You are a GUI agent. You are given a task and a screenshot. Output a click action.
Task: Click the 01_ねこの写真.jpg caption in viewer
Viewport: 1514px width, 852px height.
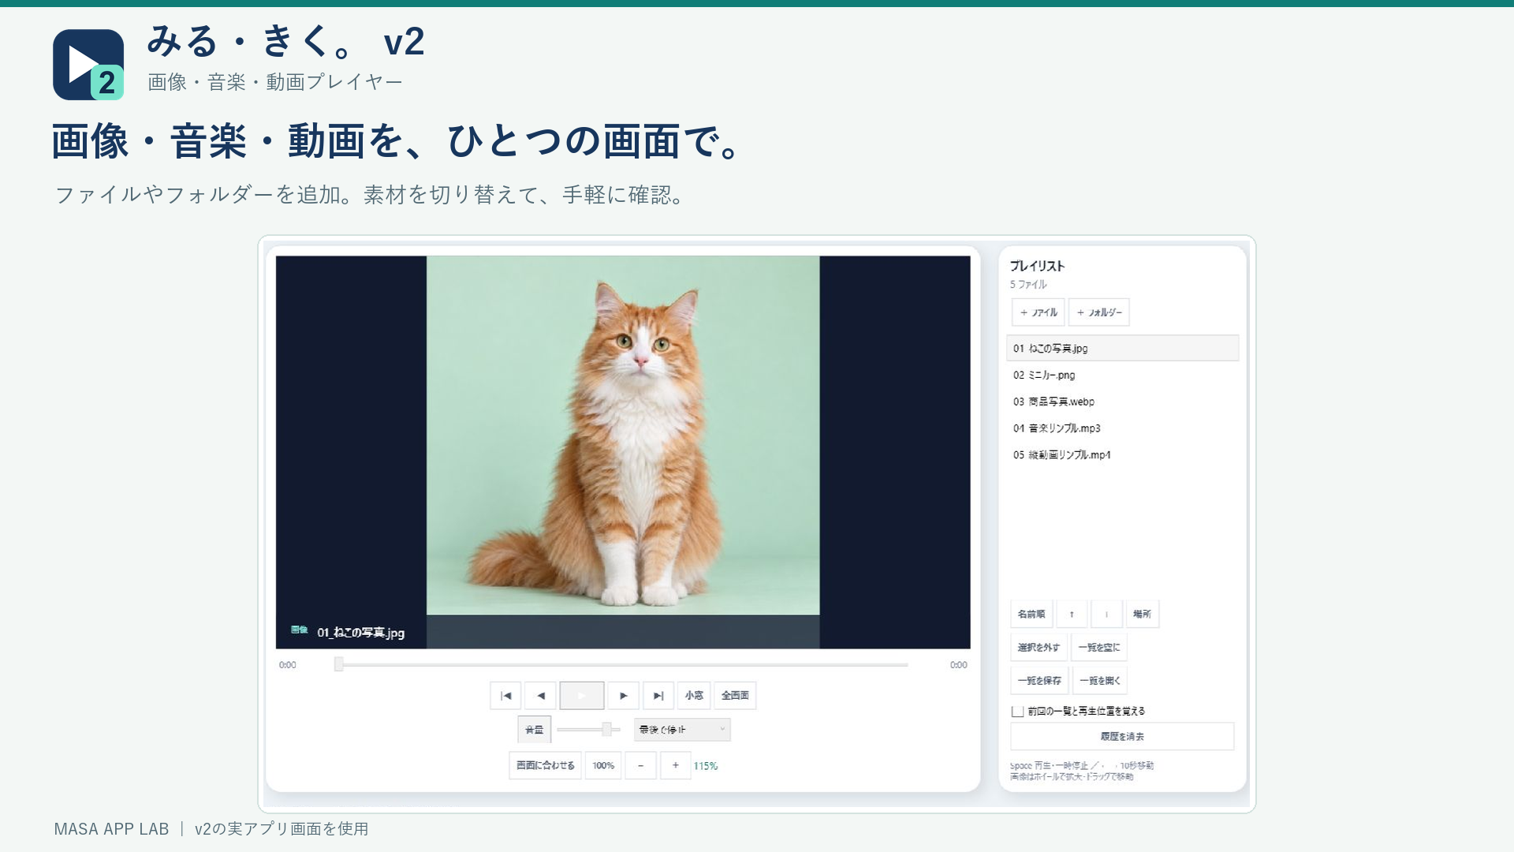pos(361,633)
